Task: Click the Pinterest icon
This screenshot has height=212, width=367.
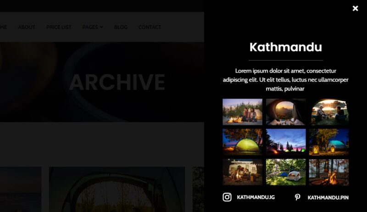Action: (x=297, y=197)
